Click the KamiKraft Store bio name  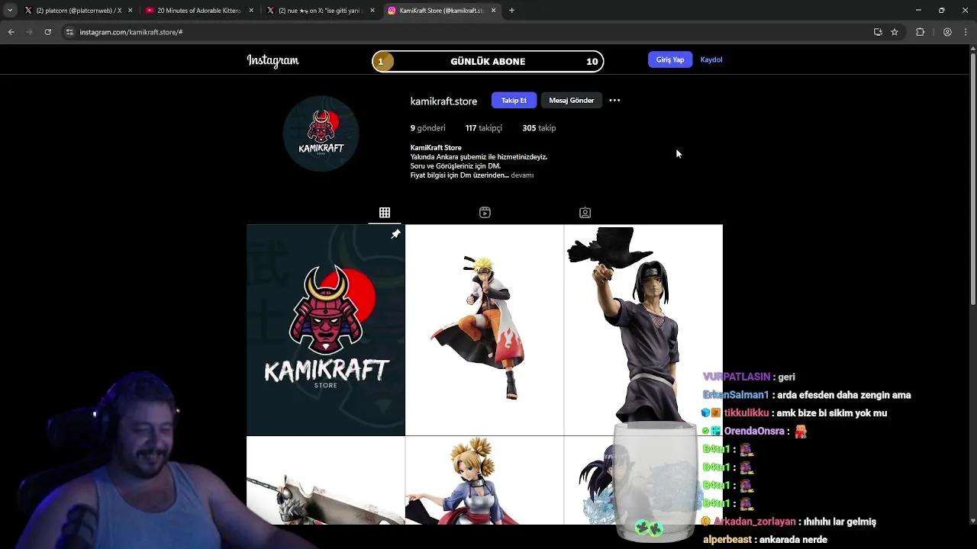click(436, 148)
